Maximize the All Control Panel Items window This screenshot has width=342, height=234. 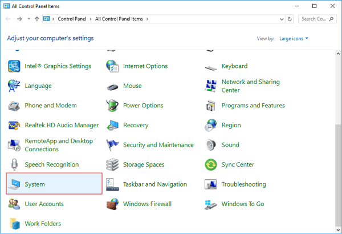[314, 6]
